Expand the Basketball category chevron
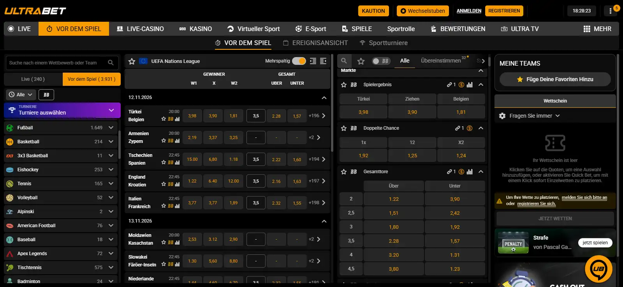The width and height of the screenshot is (623, 287). (111, 142)
